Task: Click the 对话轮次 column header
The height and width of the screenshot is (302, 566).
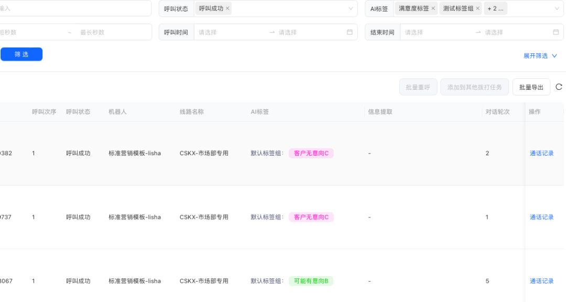Action: coord(497,112)
